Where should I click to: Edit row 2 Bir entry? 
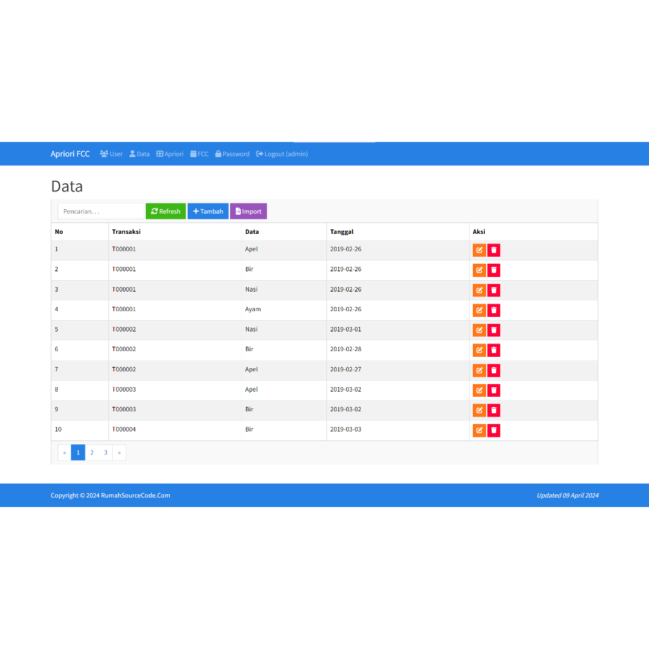click(479, 270)
